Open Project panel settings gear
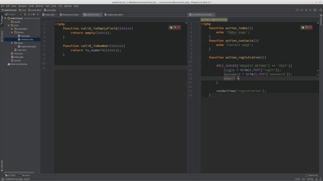This screenshot has height=181, width=323. 34,15
